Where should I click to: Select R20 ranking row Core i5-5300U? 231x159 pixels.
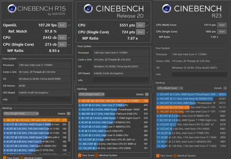(x=113, y=135)
